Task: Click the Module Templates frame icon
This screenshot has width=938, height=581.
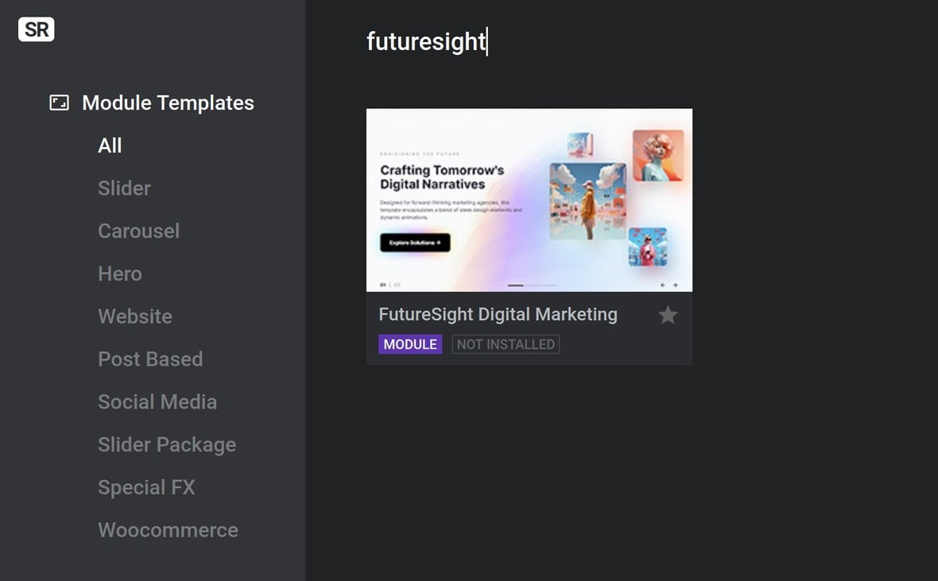Action: 59,103
